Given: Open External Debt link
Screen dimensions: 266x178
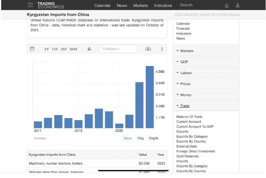Looking at the screenshot, I should (x=187, y=146).
